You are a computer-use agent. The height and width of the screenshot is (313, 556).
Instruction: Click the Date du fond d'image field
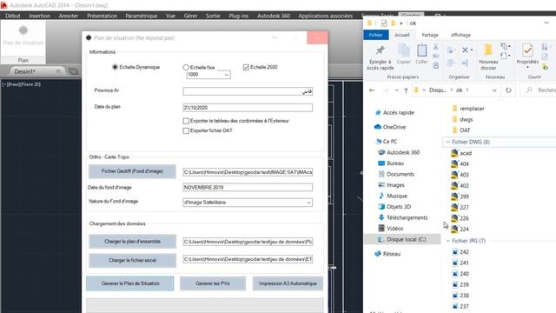[248, 188]
